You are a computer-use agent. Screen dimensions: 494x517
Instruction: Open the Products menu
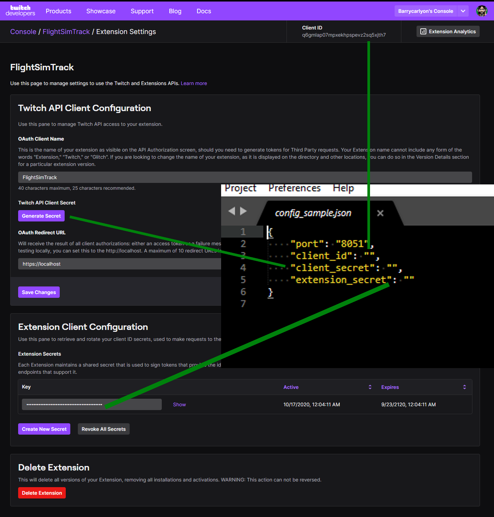(59, 11)
